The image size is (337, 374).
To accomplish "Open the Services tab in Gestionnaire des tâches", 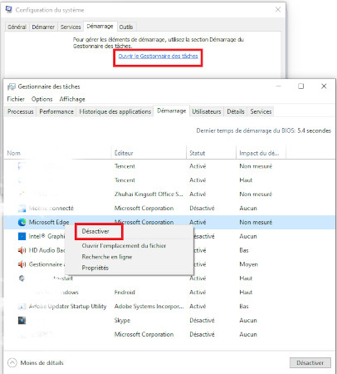I will click(x=261, y=111).
